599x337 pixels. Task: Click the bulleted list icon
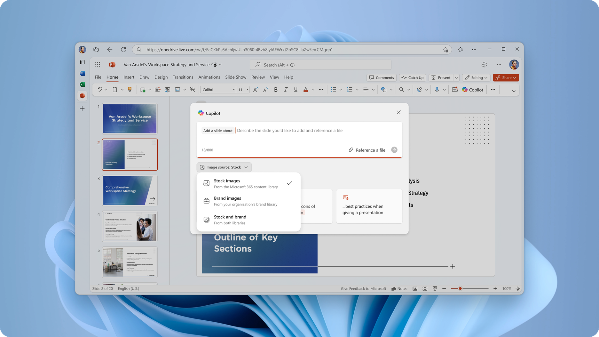(x=334, y=90)
